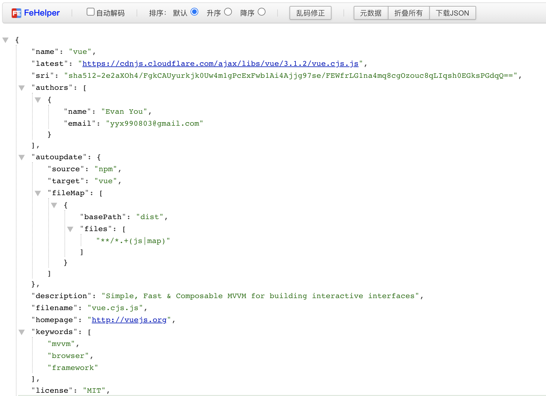Click the "homepage" key label
The image size is (546, 396).
coord(54,320)
